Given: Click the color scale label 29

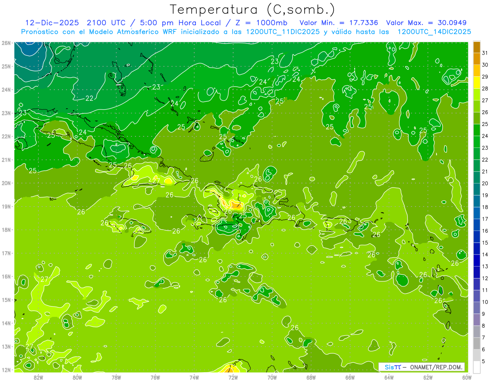Looking at the screenshot, I should [485, 77].
